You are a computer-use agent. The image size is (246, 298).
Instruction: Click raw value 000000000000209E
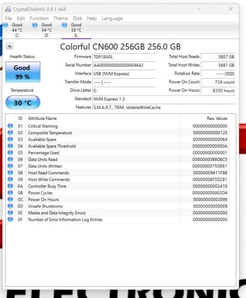(210, 200)
